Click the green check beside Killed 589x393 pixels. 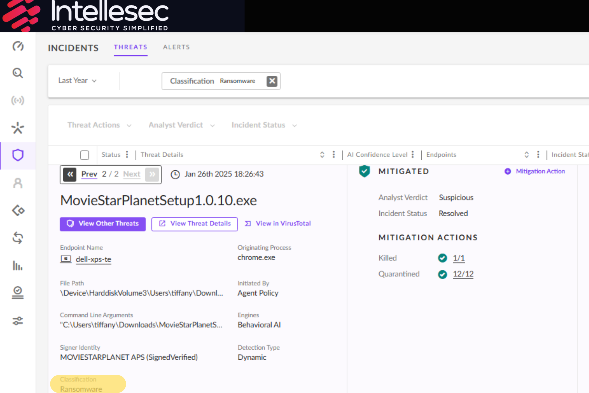[x=442, y=258]
